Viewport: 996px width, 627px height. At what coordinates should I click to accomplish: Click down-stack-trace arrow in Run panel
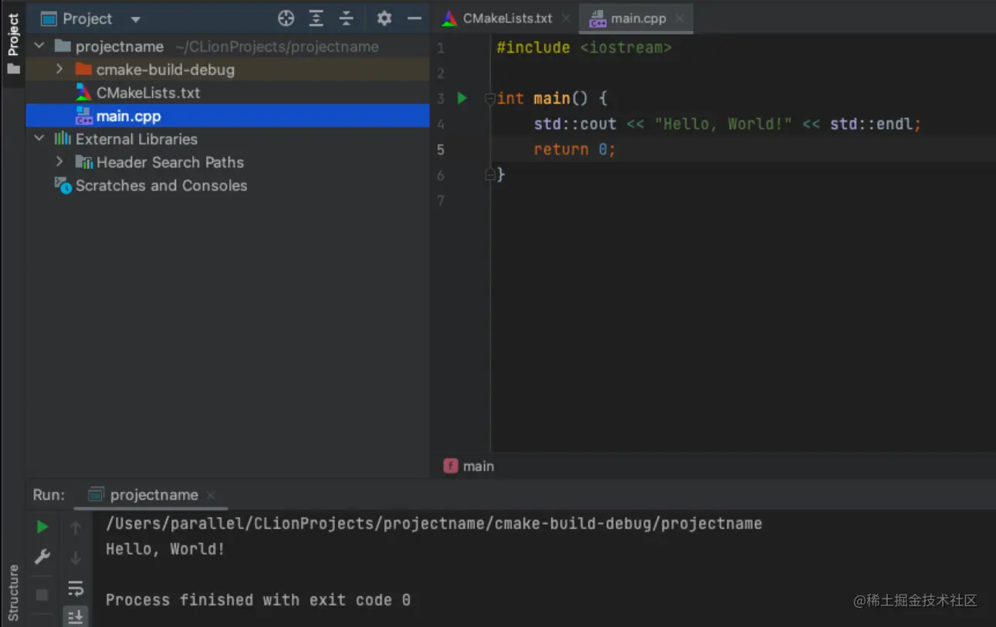tap(76, 558)
